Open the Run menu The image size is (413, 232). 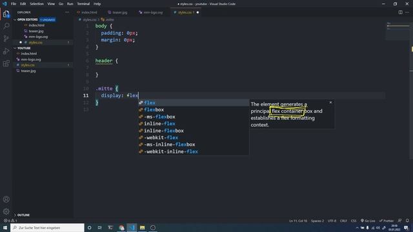pyautogui.click(x=70, y=4)
